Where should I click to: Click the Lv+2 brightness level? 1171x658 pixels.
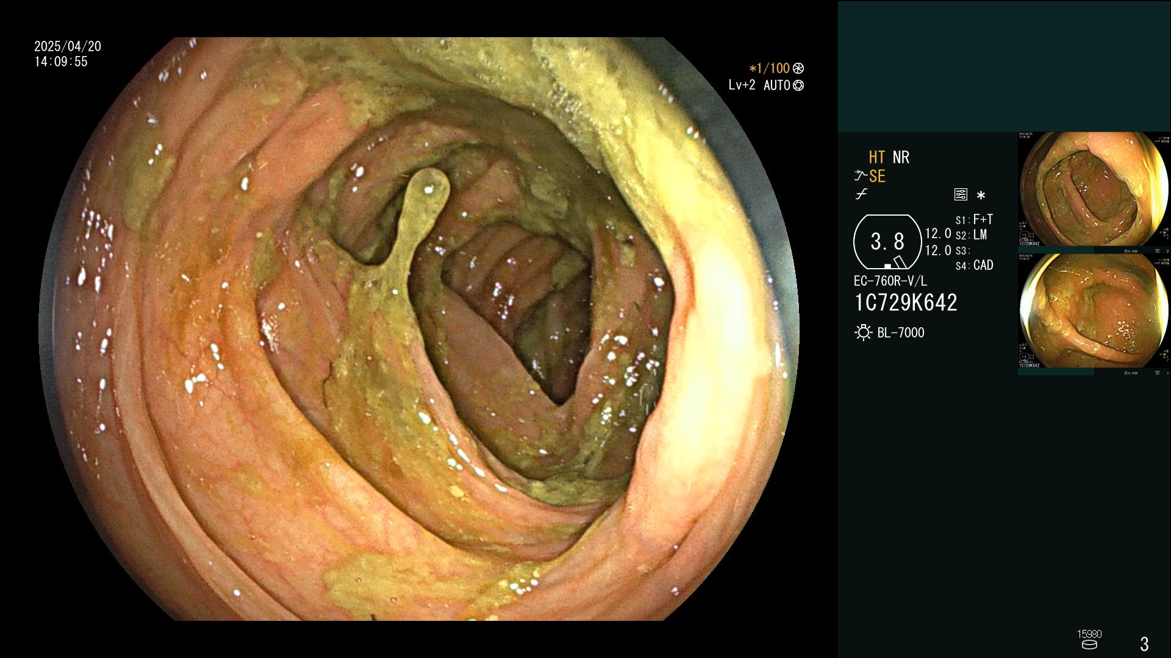[x=742, y=85]
